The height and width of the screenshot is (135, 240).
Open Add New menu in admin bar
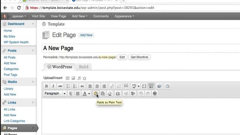79,16
